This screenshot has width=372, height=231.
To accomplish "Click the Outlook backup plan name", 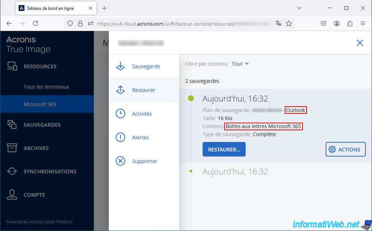I will 296,110.
